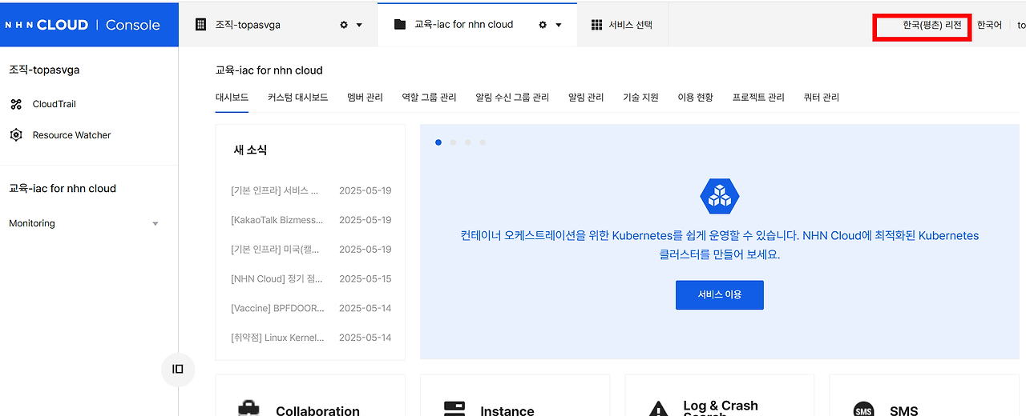Click the Resource Watcher icon in the sidebar

coord(16,135)
